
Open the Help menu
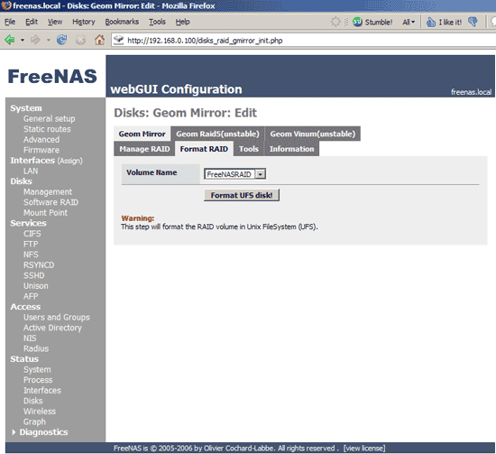[182, 22]
